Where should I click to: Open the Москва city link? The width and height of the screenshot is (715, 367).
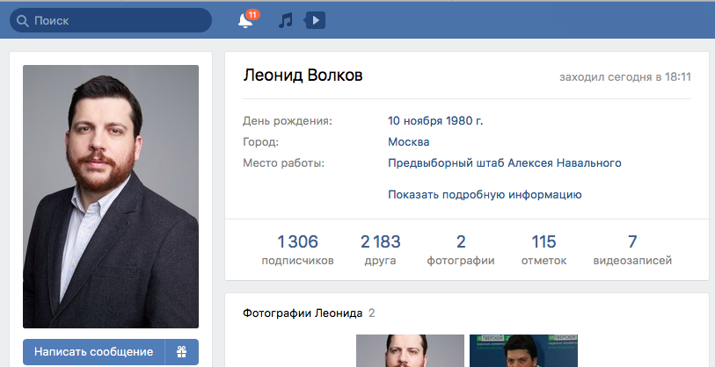pyautogui.click(x=408, y=141)
